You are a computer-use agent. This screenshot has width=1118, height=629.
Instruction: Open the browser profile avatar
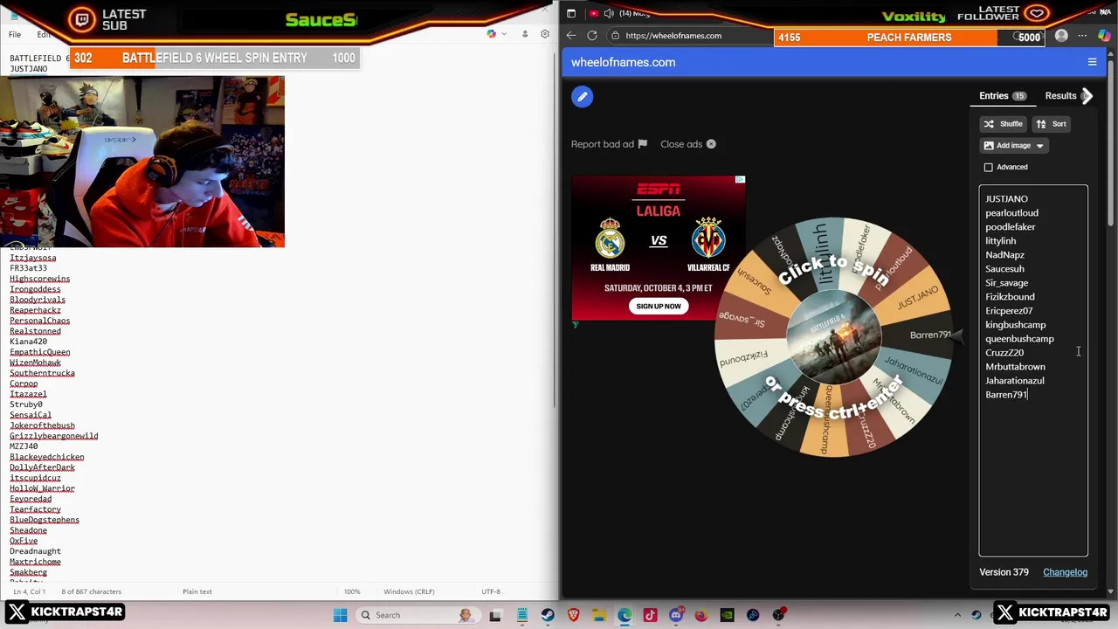tap(1061, 36)
